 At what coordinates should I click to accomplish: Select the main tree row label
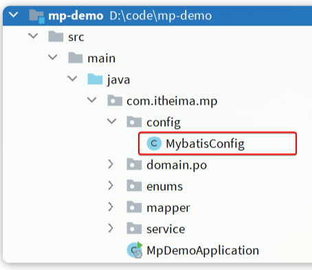click(x=102, y=59)
